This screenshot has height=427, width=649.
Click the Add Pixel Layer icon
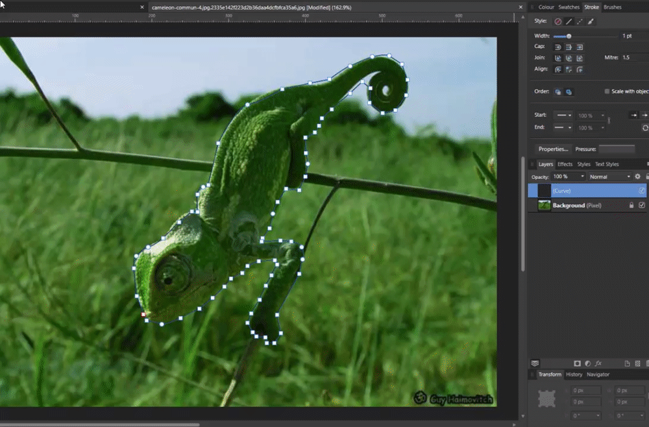(x=637, y=363)
